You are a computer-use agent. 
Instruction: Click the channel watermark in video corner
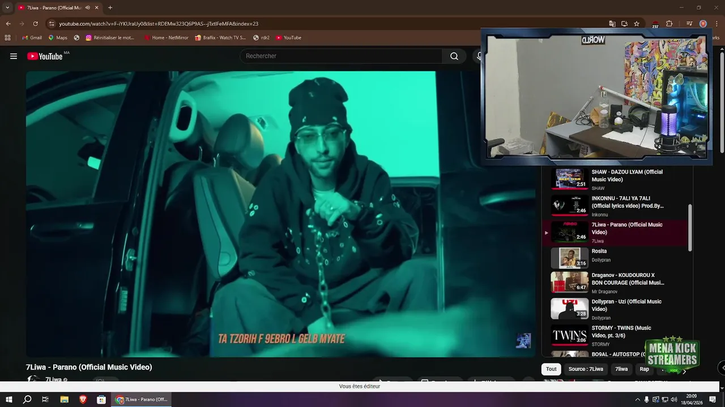(523, 340)
